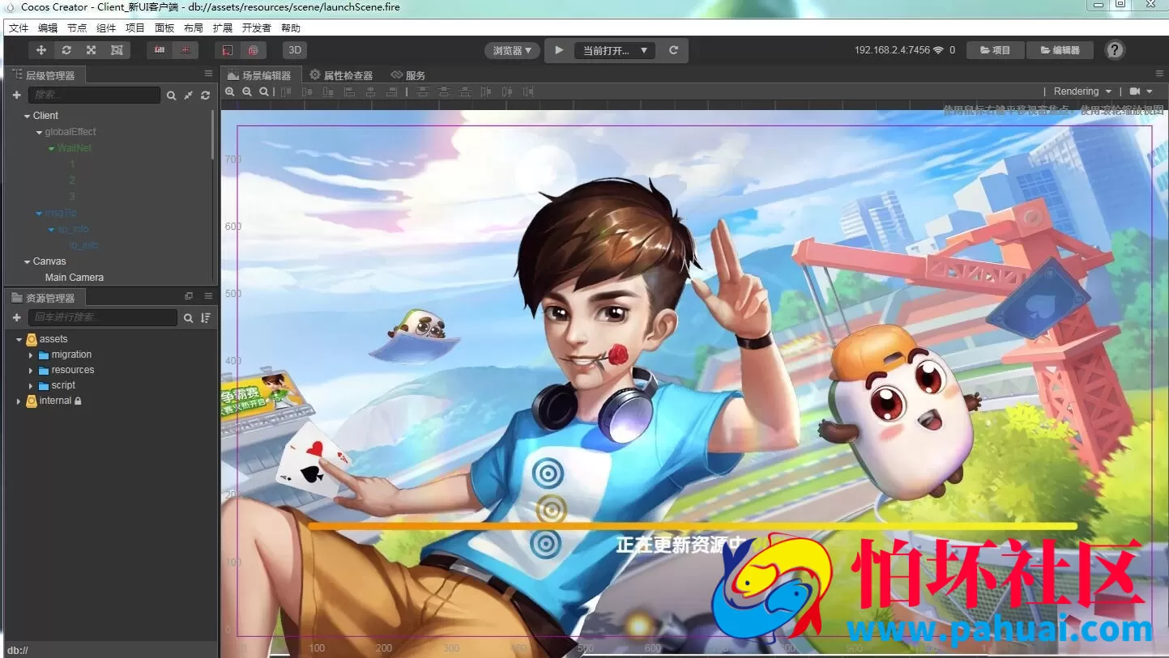The height and width of the screenshot is (658, 1169).
Task: Toggle the 3D view mode
Action: pos(295,50)
